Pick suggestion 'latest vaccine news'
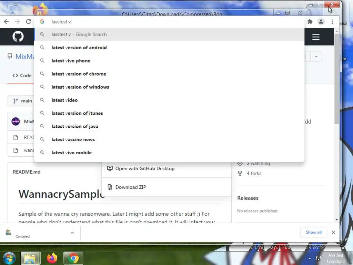Screen dimensions: 353x265 pyautogui.click(x=169, y=139)
